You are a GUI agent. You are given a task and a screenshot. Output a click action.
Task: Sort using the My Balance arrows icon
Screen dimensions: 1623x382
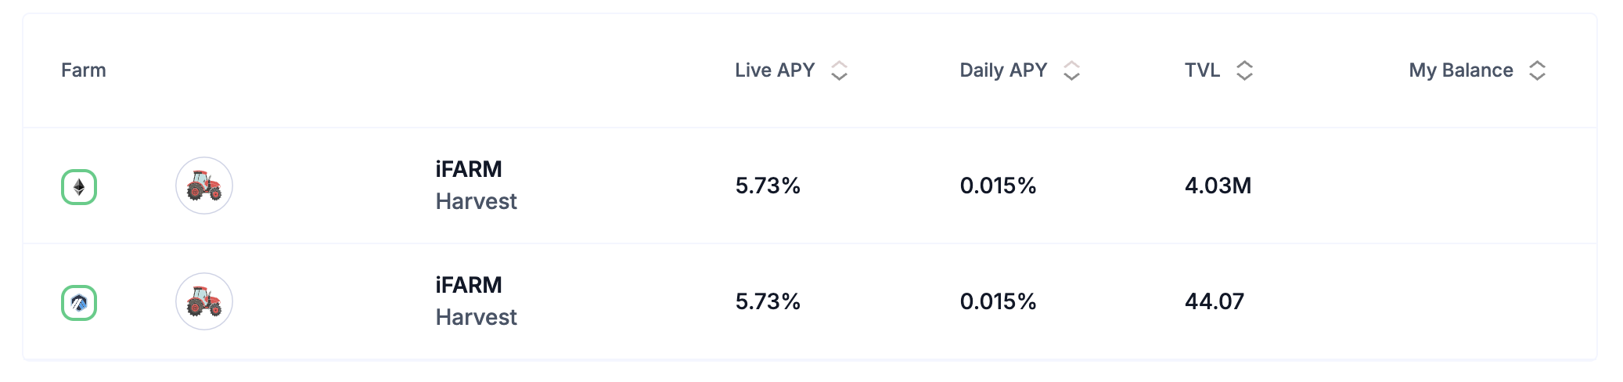pos(1537,70)
